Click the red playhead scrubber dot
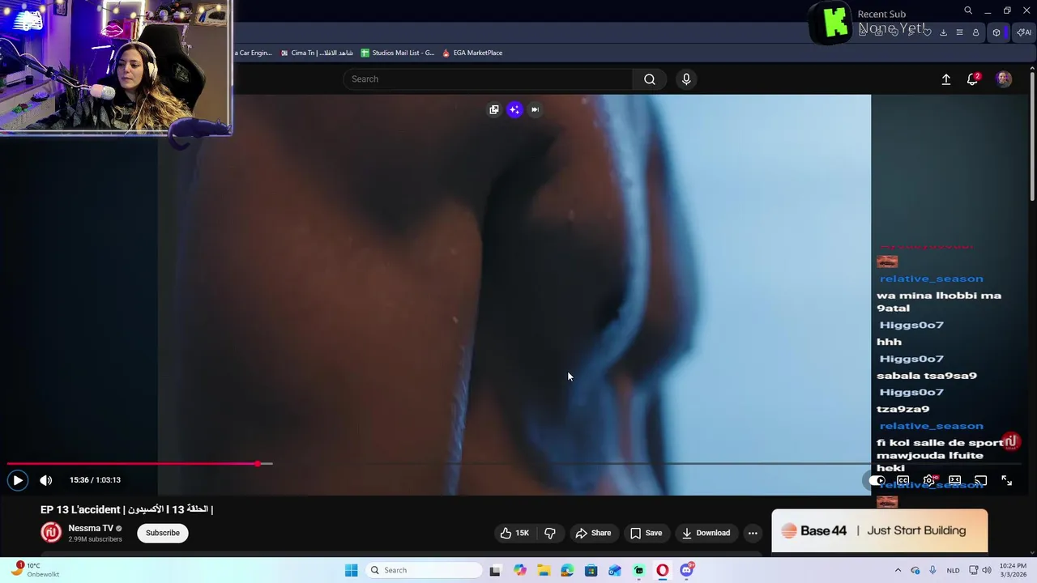Image resolution: width=1037 pixels, height=583 pixels. (x=258, y=464)
